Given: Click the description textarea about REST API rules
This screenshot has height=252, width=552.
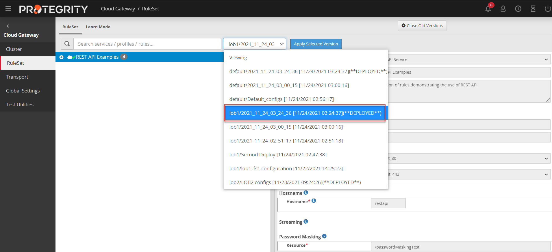Looking at the screenshot, I should [x=469, y=91].
